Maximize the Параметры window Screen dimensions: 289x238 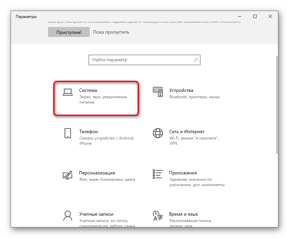click(255, 16)
